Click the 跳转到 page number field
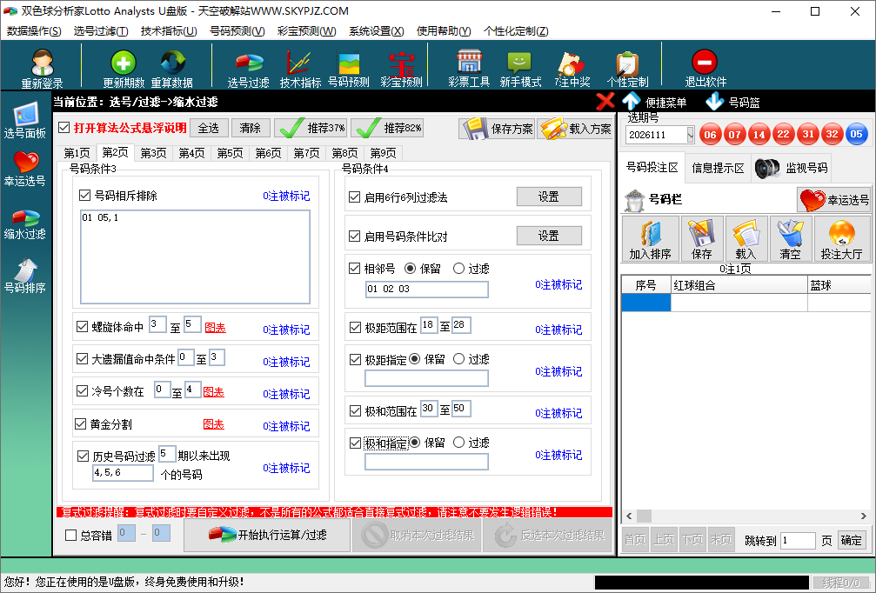This screenshot has height=593, width=876. click(798, 540)
